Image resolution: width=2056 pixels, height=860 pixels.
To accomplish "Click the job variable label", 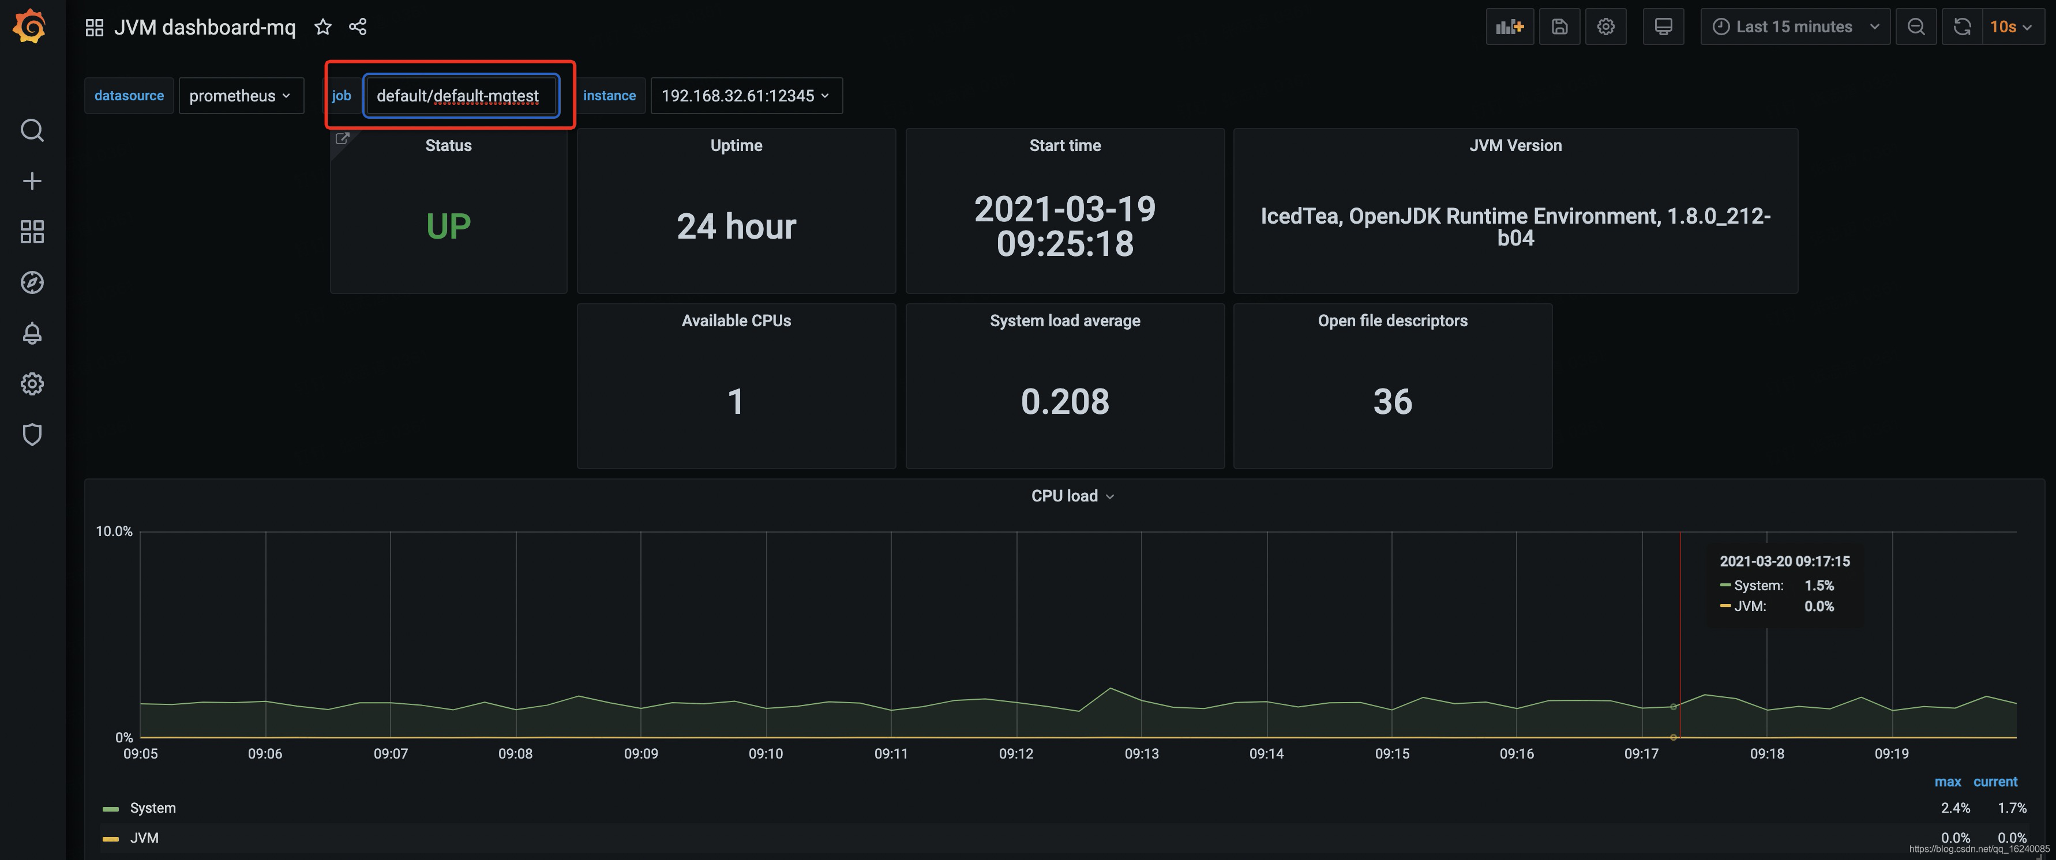I will click(x=342, y=96).
